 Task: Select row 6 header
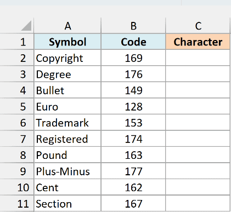tap(17, 122)
